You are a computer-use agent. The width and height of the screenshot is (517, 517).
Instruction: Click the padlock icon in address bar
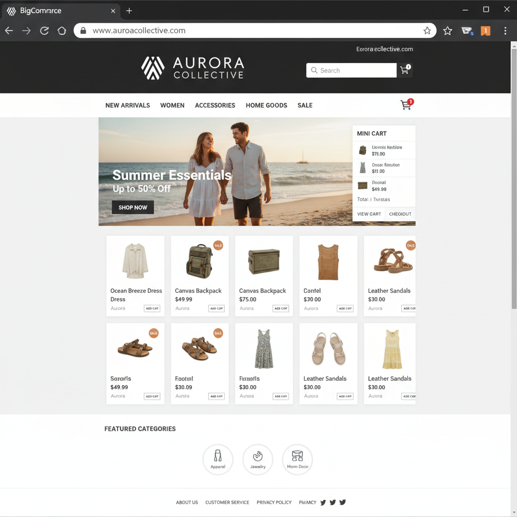[83, 31]
